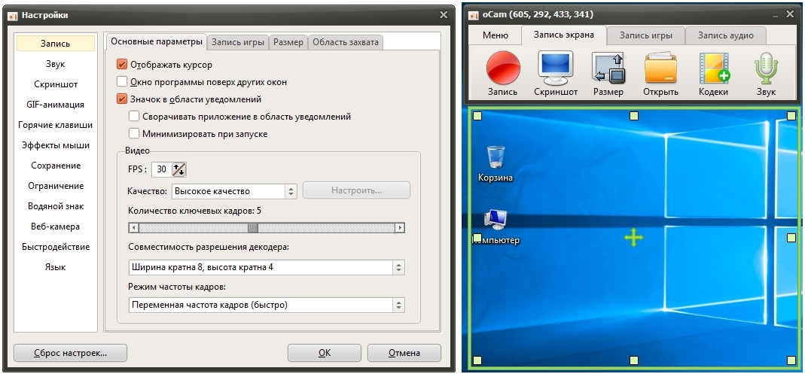Enable Окно программы поверх других окон

(x=122, y=82)
